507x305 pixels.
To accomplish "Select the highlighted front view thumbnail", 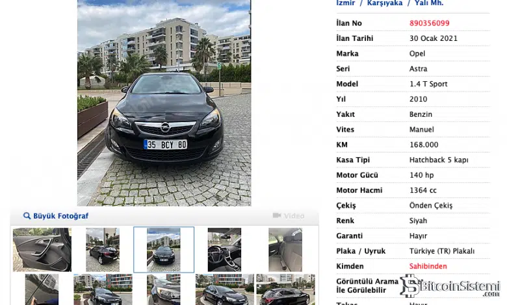I will pos(164,249).
